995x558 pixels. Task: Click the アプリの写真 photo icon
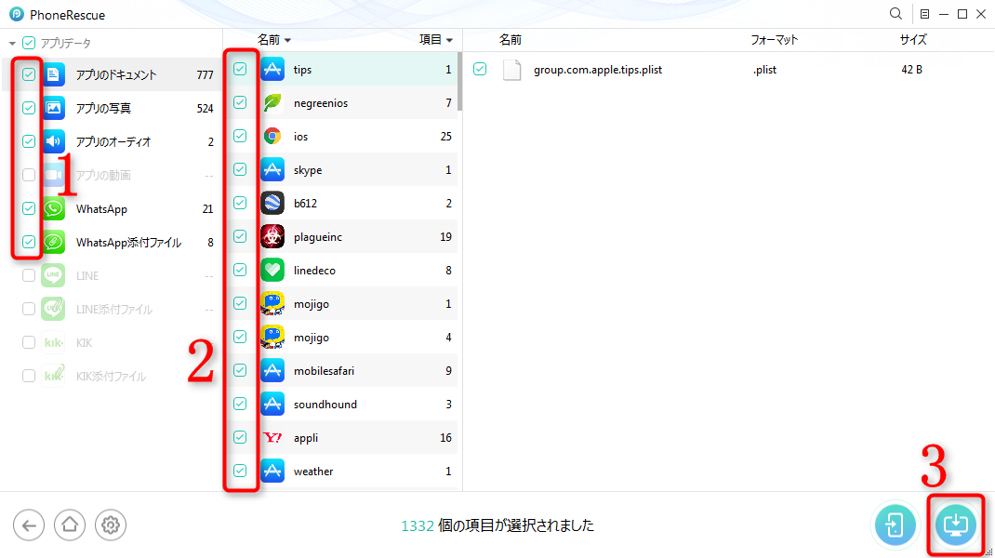(x=54, y=108)
